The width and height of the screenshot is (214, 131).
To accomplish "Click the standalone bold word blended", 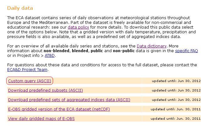I will coord(80,51).
